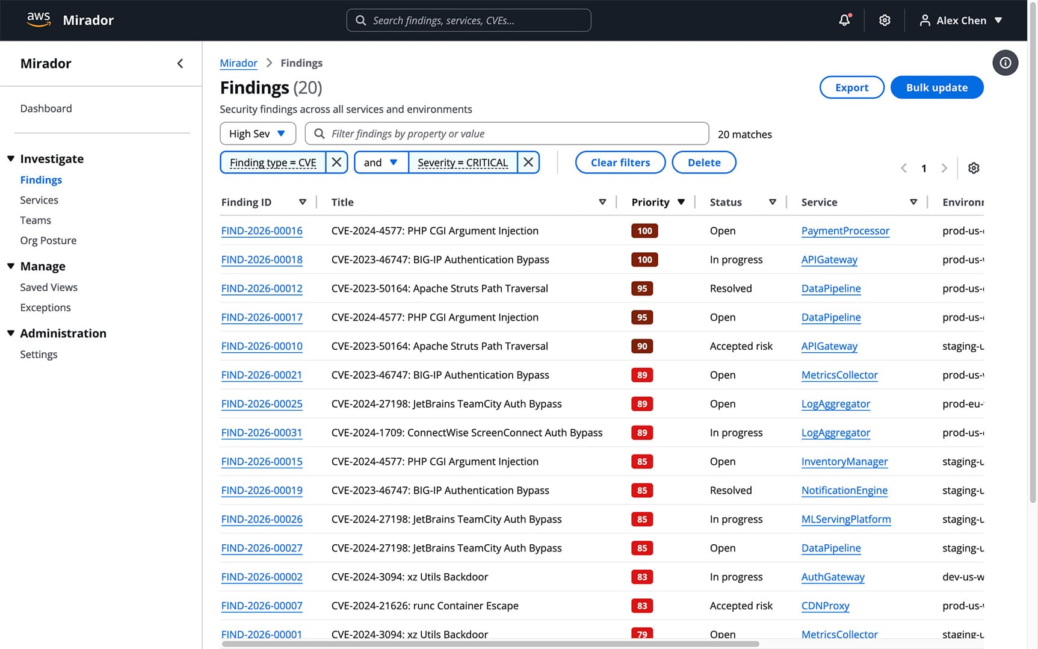The width and height of the screenshot is (1038, 649).
Task: Open the High Sev saved view dropdown
Action: pos(258,134)
